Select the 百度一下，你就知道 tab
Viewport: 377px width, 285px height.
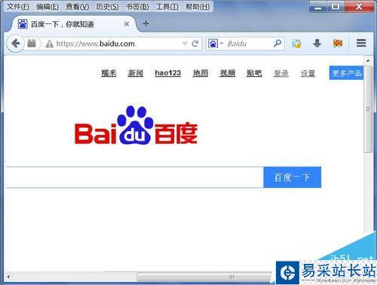pyautogui.click(x=73, y=24)
